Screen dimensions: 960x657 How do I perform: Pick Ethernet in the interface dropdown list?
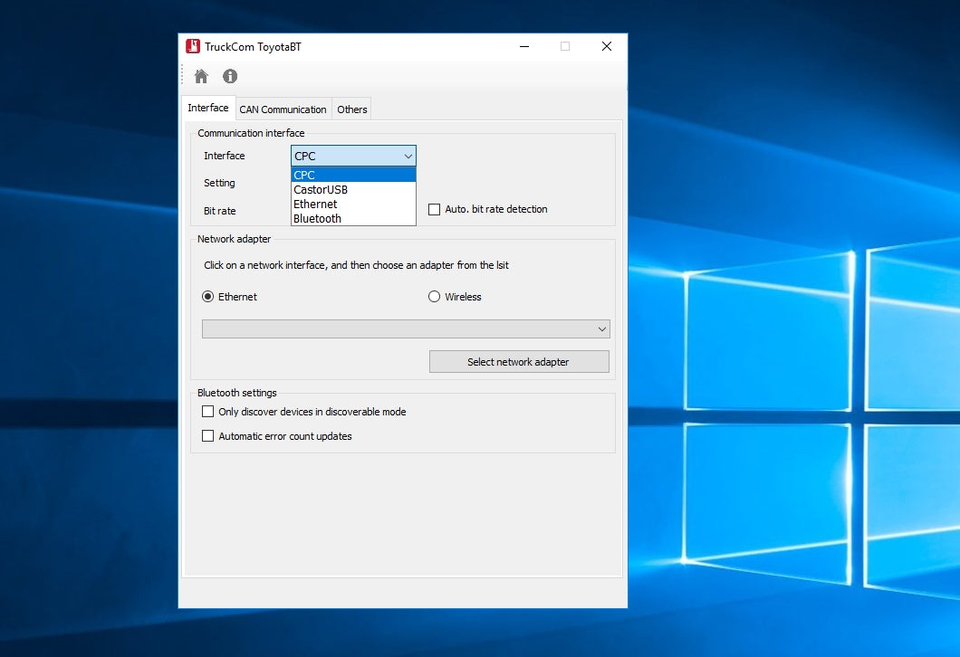(315, 205)
